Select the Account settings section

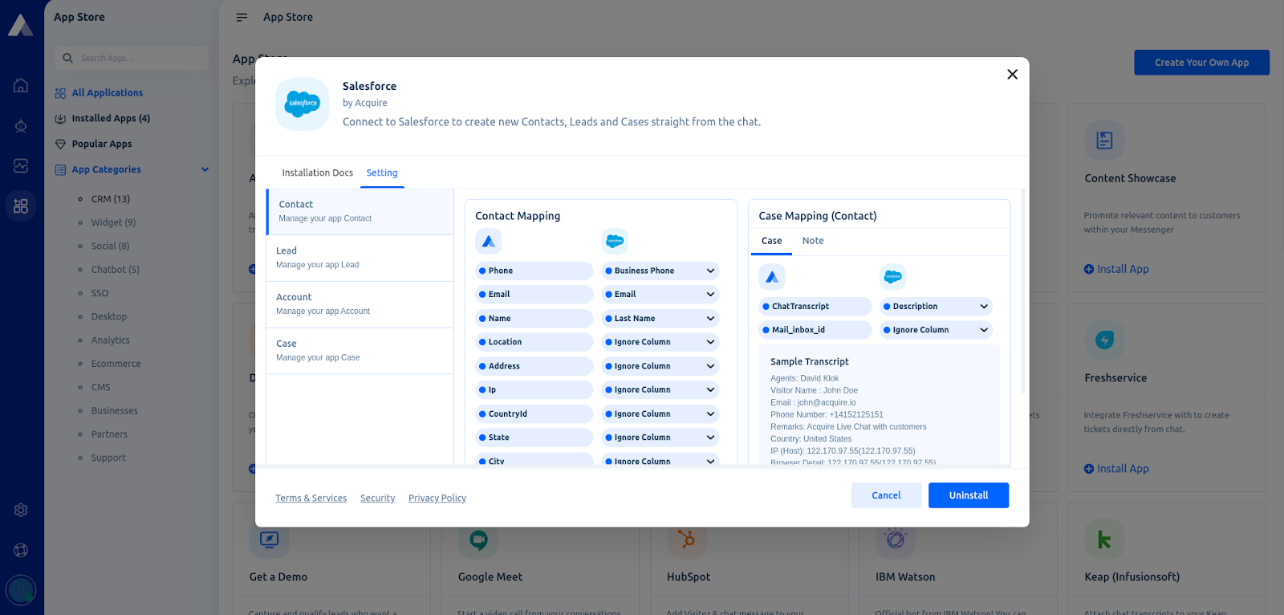coord(360,304)
